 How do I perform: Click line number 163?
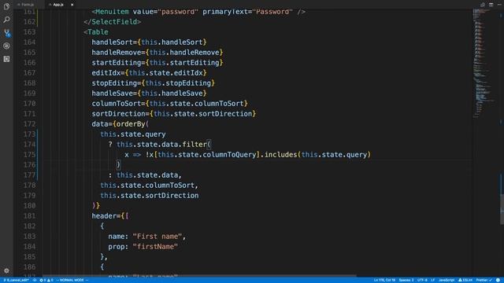[x=29, y=32]
